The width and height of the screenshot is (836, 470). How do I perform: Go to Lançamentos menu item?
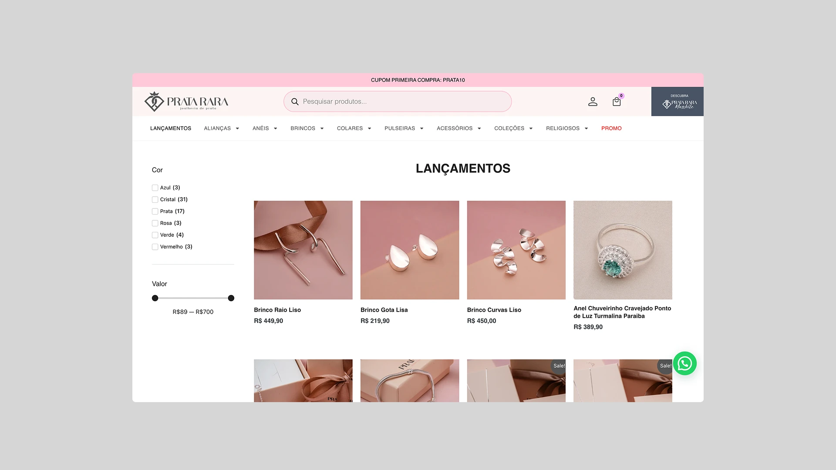pyautogui.click(x=171, y=128)
